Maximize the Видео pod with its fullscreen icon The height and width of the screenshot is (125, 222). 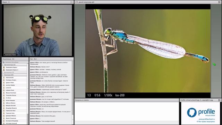71,2
